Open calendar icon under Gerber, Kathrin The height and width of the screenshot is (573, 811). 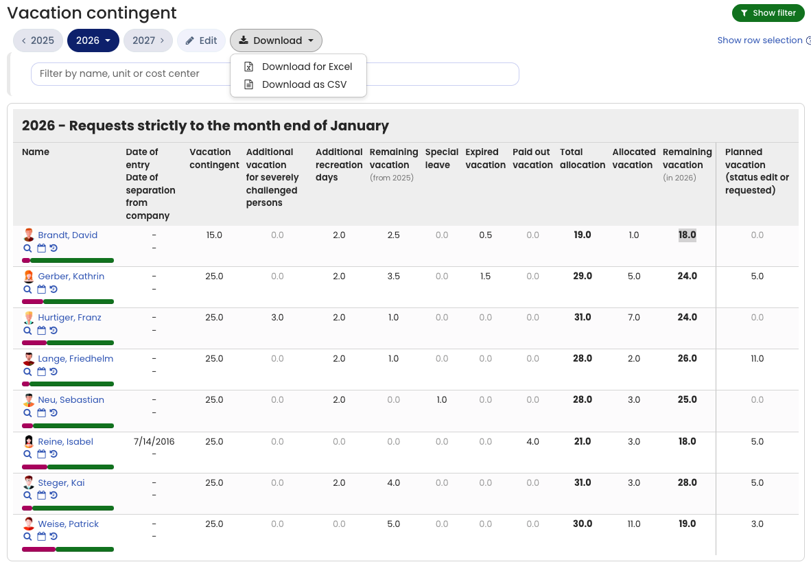tap(41, 290)
